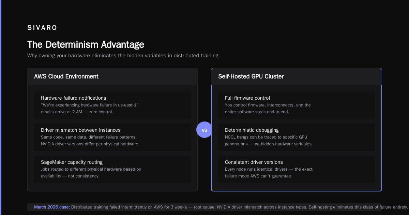Viewport: 409px width, 215px height.
Task: Click the SIVARO logo text
Action: 42,28
